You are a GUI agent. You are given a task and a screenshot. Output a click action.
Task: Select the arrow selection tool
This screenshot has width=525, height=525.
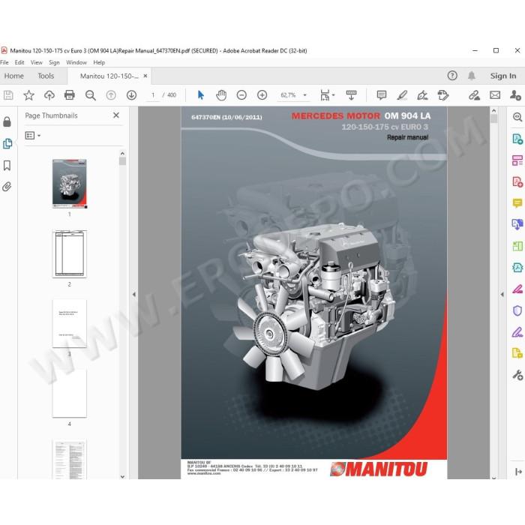[x=201, y=95]
